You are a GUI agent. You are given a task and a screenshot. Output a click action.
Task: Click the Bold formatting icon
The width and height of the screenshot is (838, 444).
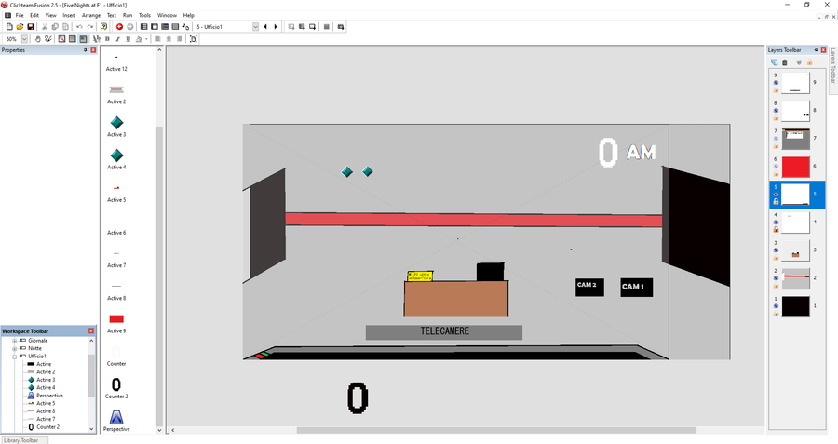click(107, 39)
